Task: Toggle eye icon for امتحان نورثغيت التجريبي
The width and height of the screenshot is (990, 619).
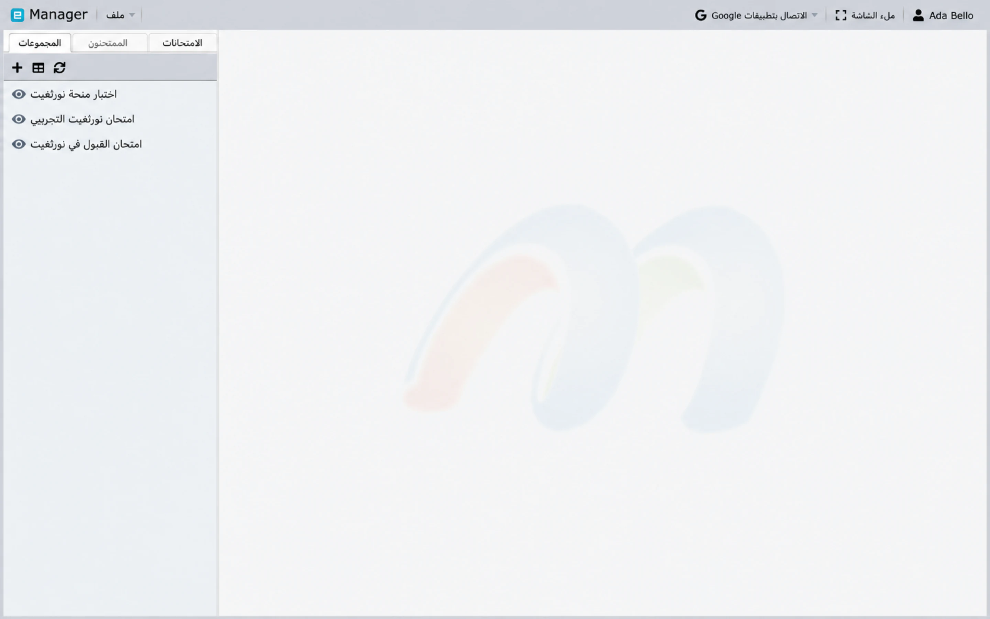Action: [x=19, y=119]
